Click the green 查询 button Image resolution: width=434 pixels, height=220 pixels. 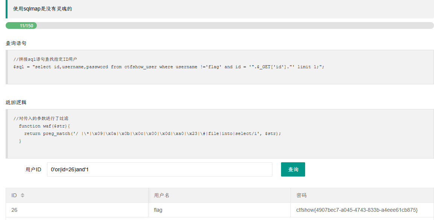[x=293, y=169]
